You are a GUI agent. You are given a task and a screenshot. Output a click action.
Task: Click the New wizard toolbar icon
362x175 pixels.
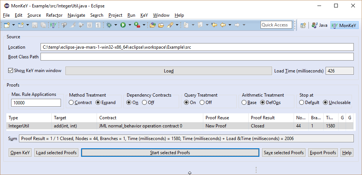pyautogui.click(x=7, y=25)
